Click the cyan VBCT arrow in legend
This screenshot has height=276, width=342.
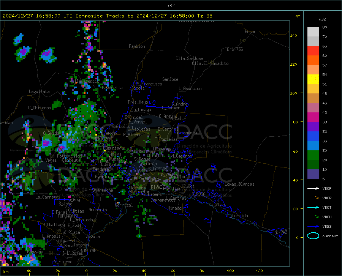point(313,207)
